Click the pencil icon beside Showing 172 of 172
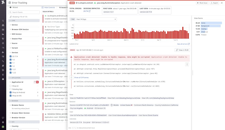The image size is (225, 130). click(10, 17)
